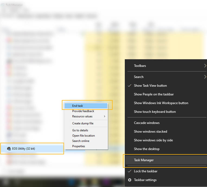Open Task Manager from taskbar menu
Viewport: 207px width, 187px height.
[x=166, y=160]
